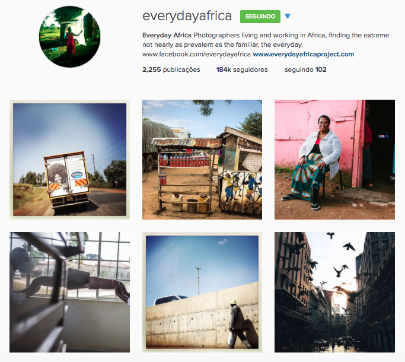Screen dimensions: 405x362
Task: Click the afro woman advert on truck
Action: 57,177
